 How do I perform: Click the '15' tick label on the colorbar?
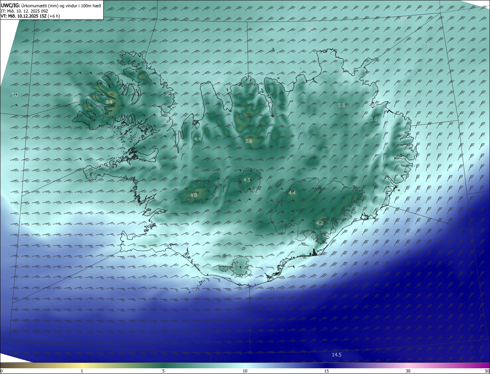tap(327, 371)
